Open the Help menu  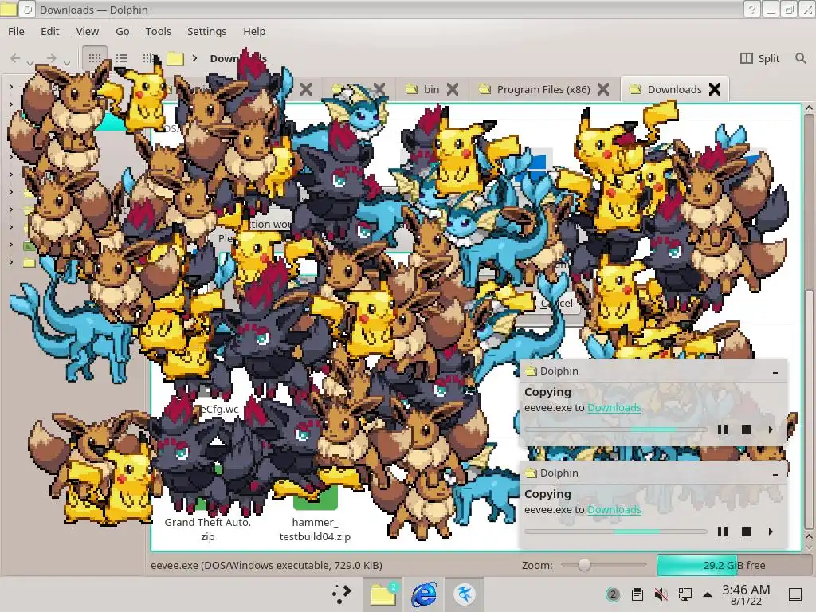[254, 31]
